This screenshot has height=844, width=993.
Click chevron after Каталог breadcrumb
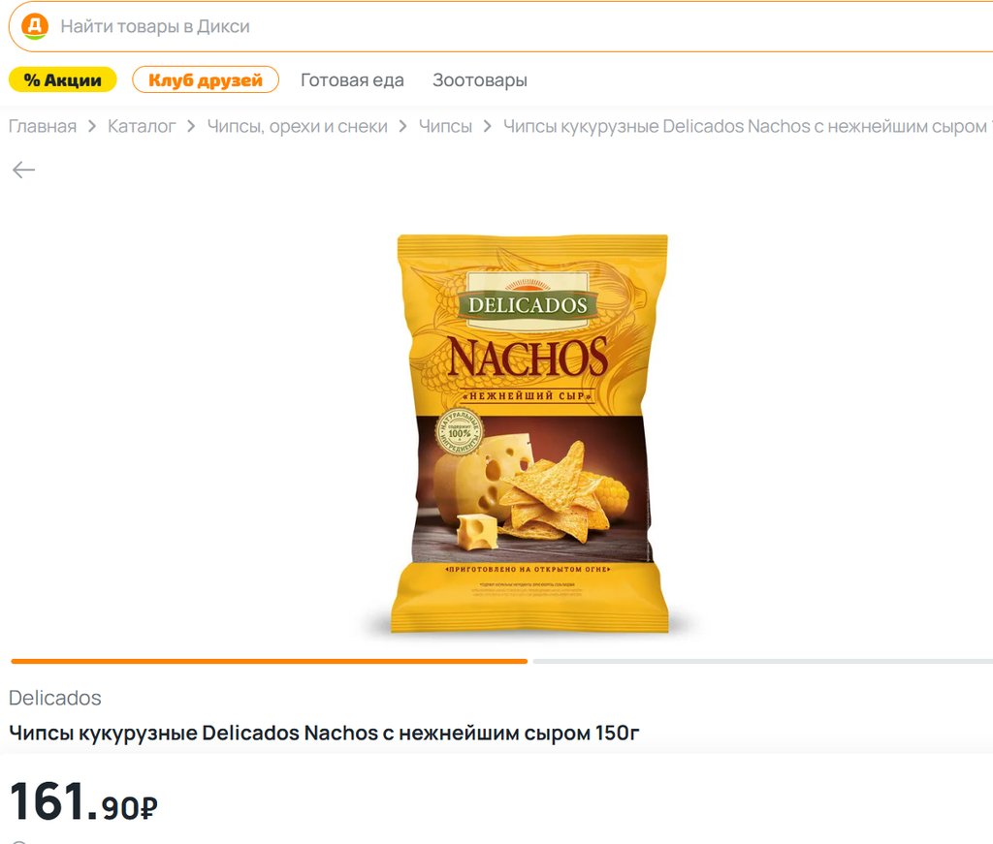[x=191, y=127]
